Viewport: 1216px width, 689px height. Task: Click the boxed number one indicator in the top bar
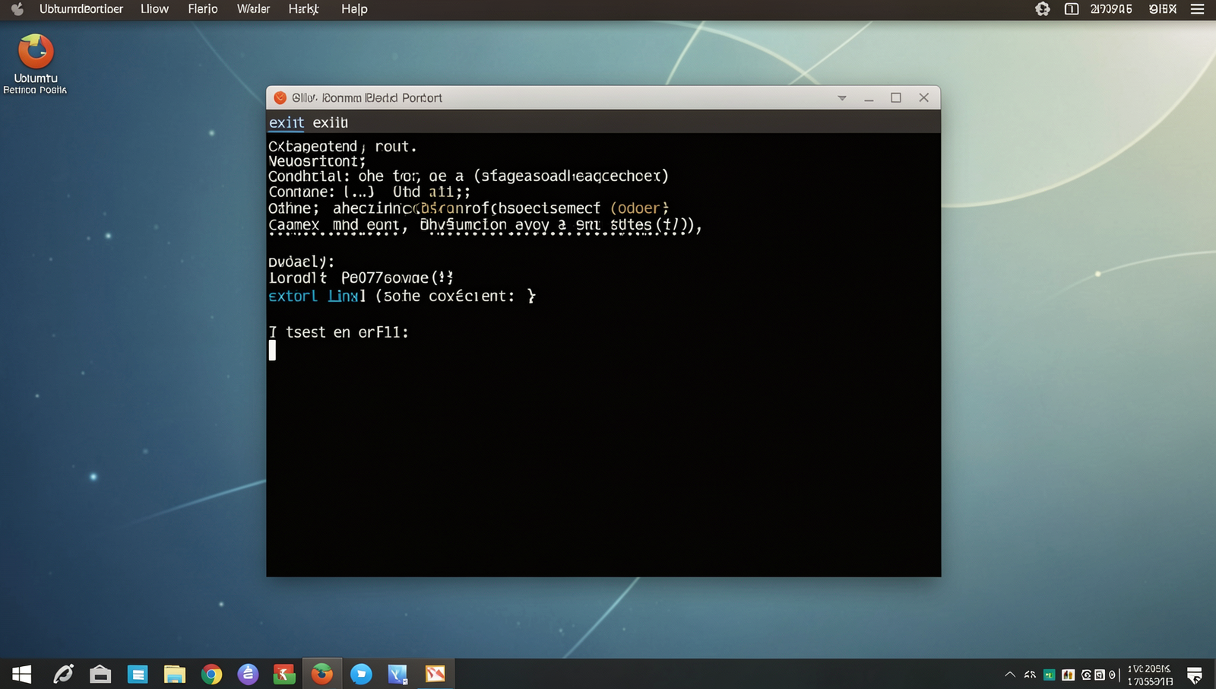pos(1072,9)
